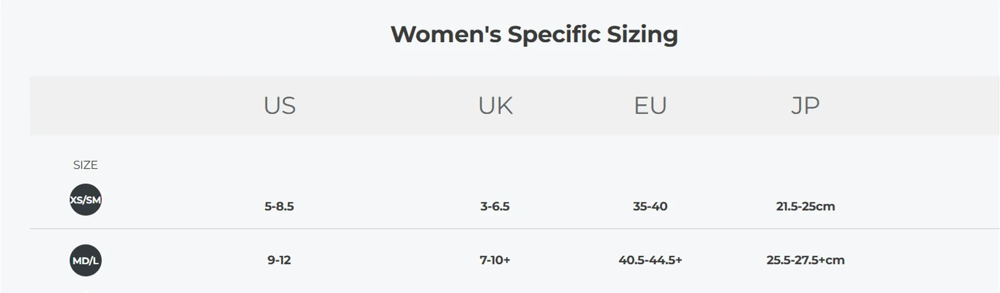The image size is (1000, 293).
Task: Click the divider line between size rows
Action: pos(515,228)
